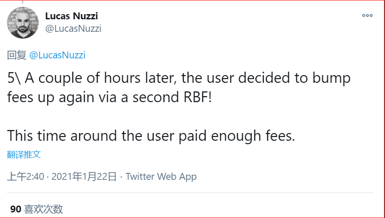Open the 喜欢次数 likes list label
This screenshot has height=218, width=385.
point(43,209)
